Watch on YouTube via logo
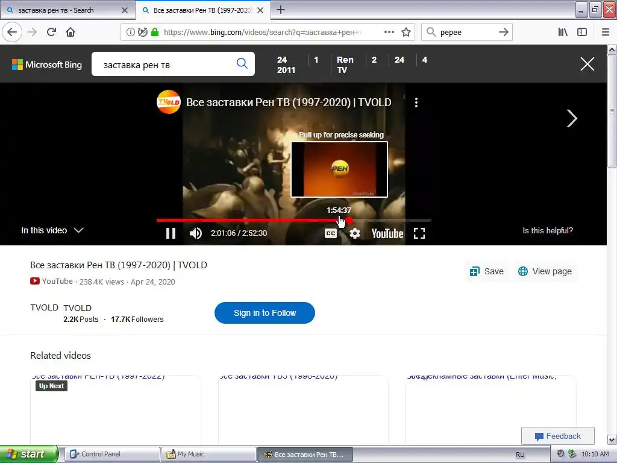 point(387,233)
